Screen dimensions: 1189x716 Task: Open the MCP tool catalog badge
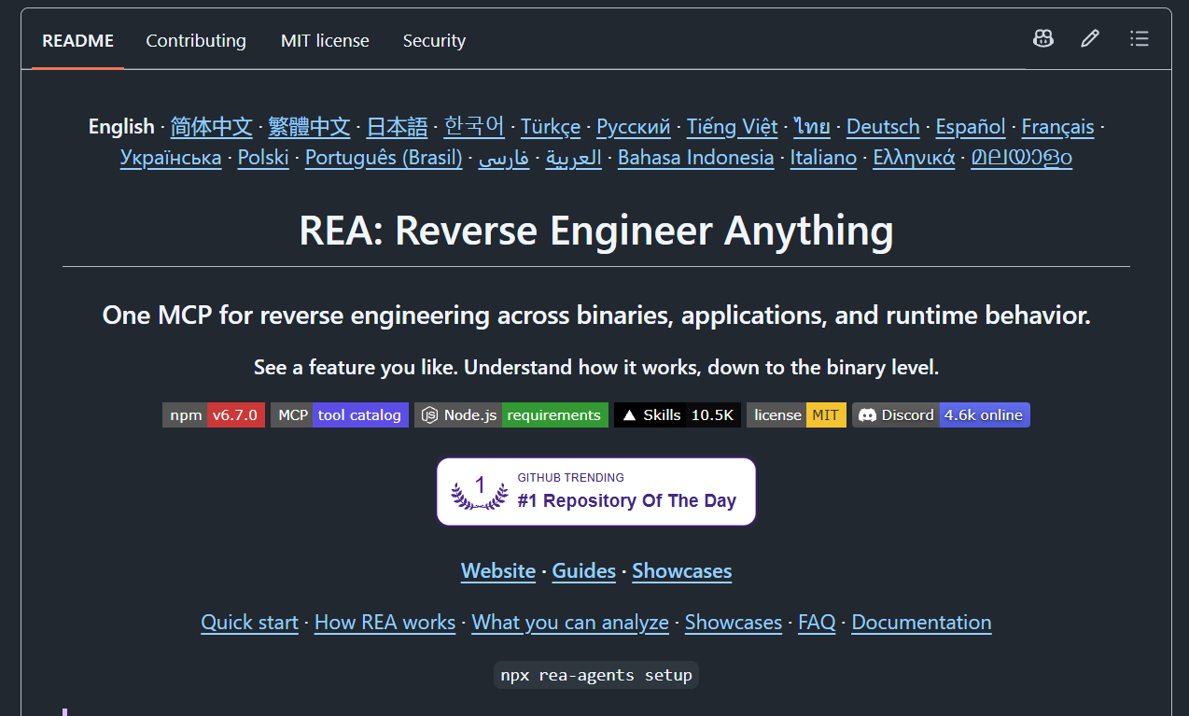(x=340, y=415)
